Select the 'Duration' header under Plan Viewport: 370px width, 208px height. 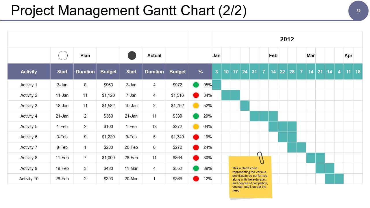click(x=85, y=72)
